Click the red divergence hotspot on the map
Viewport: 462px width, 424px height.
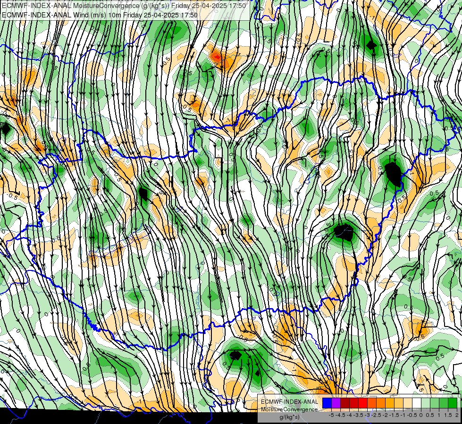[217, 57]
